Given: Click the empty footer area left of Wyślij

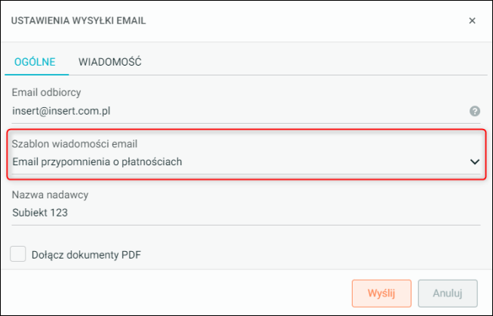Looking at the screenshot, I should [174, 292].
